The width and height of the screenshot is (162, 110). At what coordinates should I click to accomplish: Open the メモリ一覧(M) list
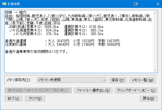(142, 80)
